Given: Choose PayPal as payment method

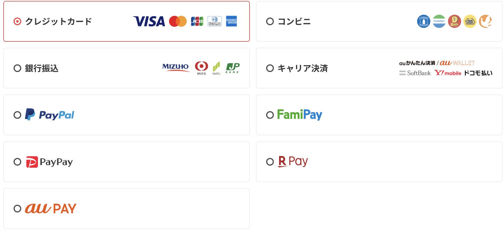Looking at the screenshot, I should pos(17,115).
